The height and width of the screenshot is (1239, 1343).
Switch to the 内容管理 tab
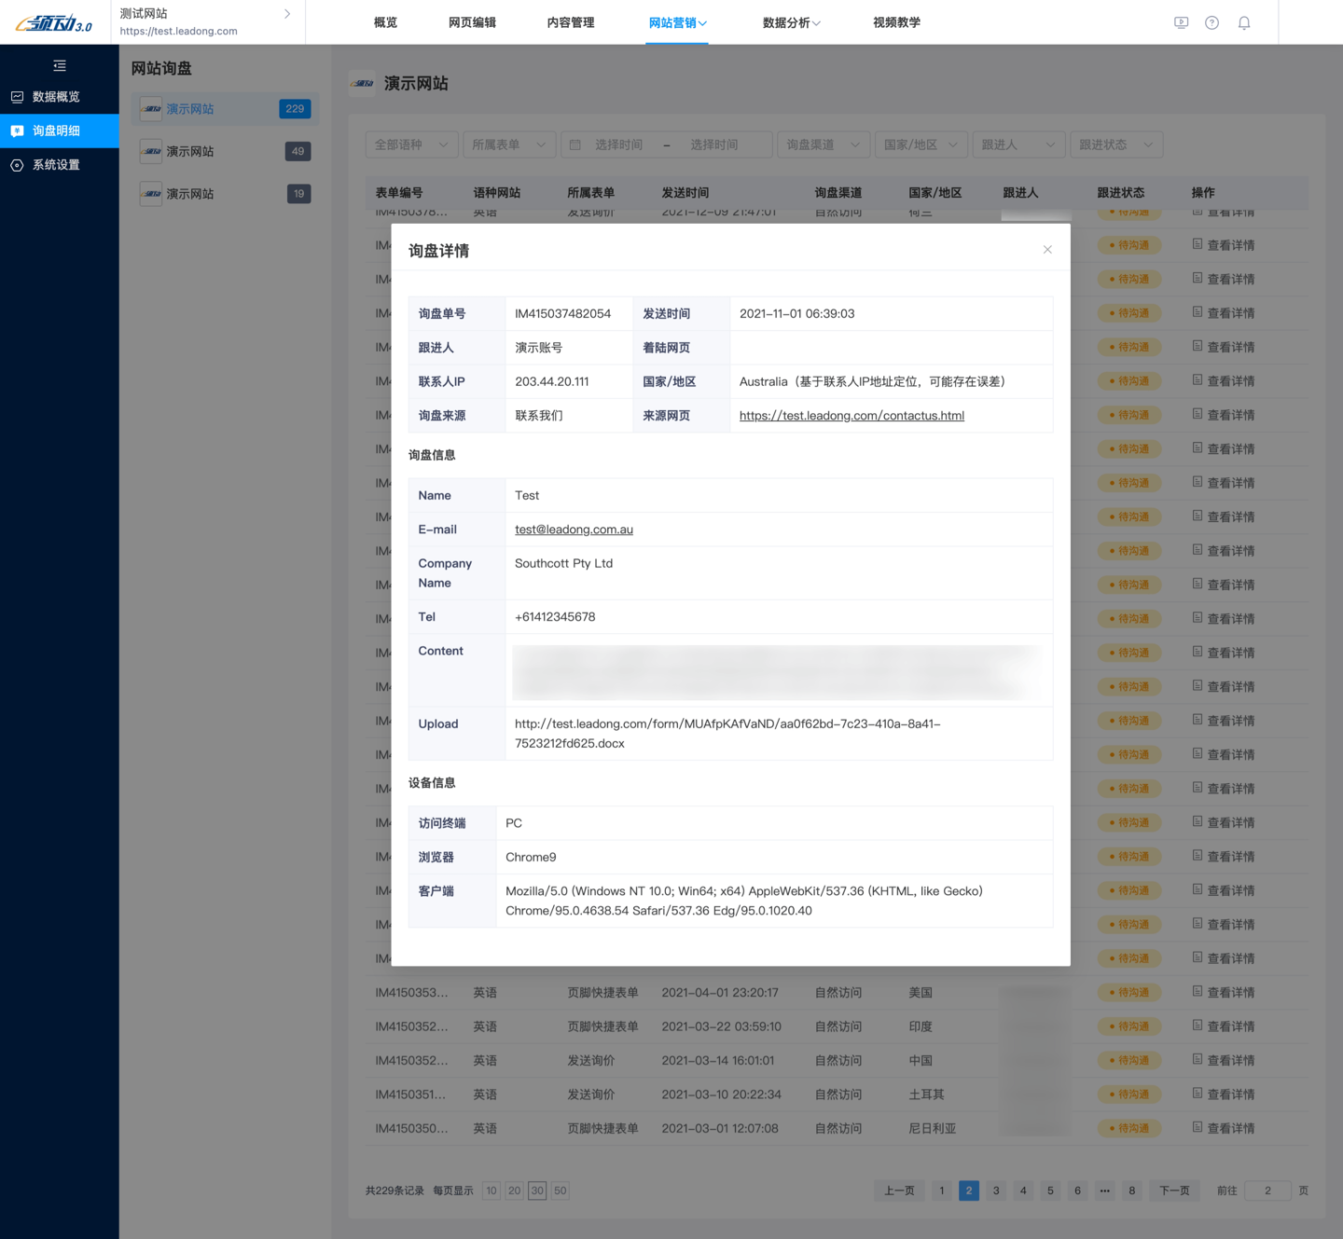click(570, 22)
